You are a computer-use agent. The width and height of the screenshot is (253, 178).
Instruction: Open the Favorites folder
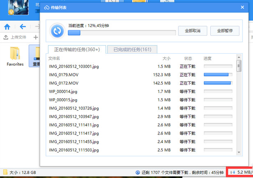point(15,56)
